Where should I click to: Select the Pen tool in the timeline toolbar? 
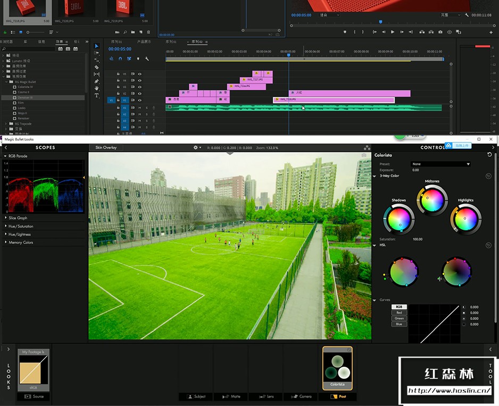(96, 81)
